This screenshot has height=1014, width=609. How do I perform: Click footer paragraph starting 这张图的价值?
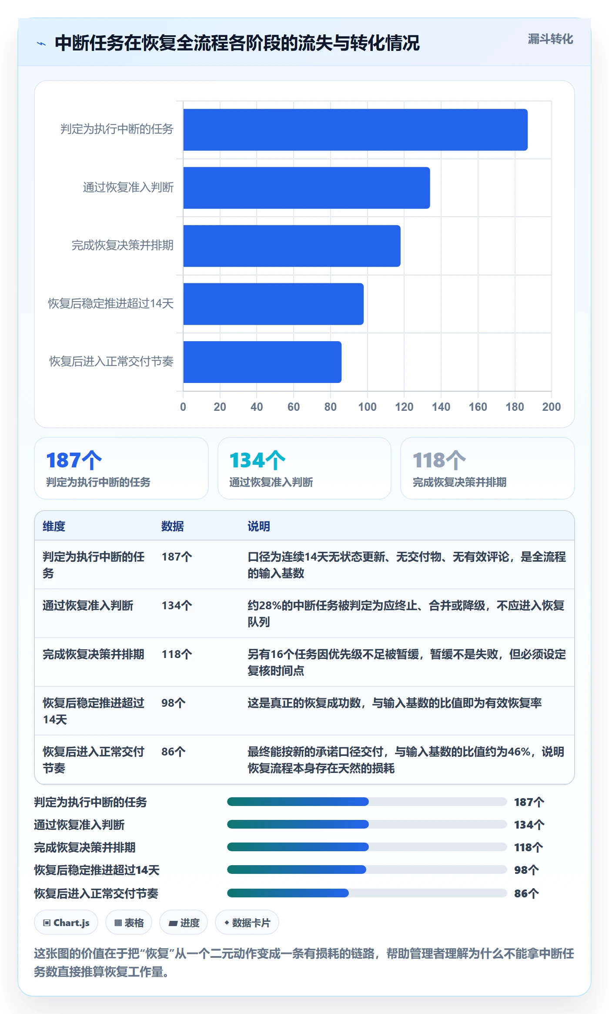(x=304, y=962)
